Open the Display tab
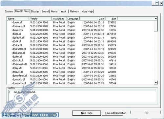164x119 pixels. coord(35,11)
